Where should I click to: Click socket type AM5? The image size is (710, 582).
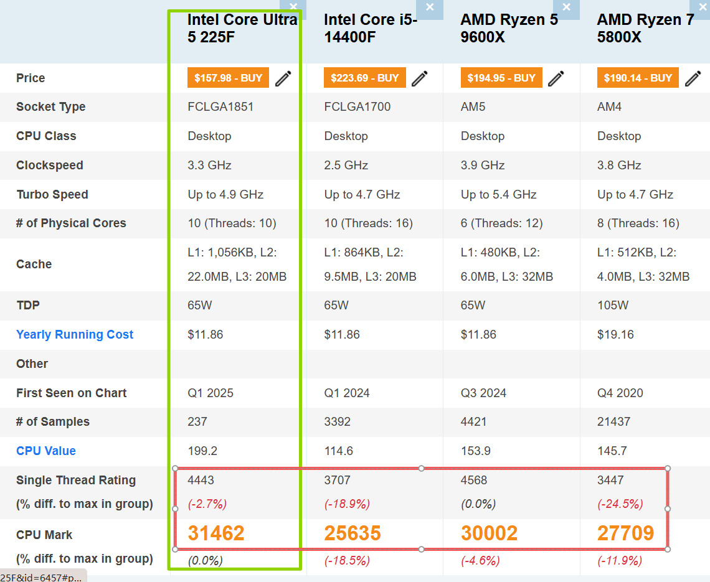(x=473, y=107)
